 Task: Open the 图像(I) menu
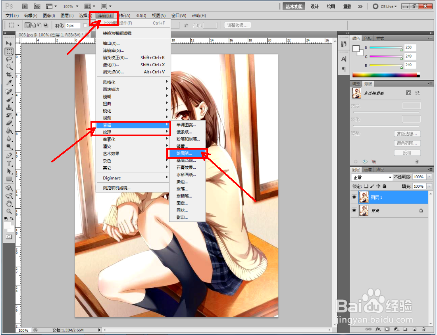tap(49, 15)
